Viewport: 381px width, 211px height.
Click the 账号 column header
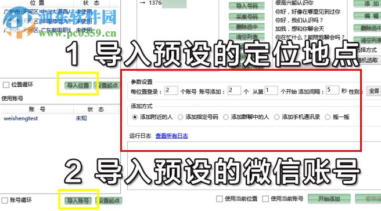(37, 110)
